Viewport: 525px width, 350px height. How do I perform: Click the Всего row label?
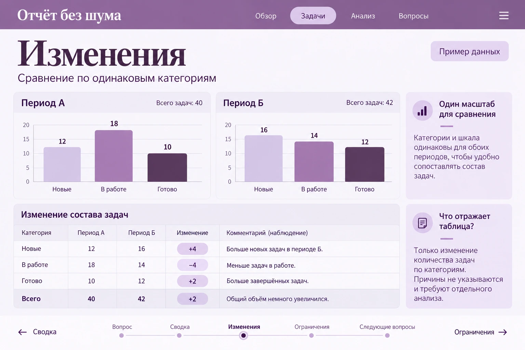point(31,299)
